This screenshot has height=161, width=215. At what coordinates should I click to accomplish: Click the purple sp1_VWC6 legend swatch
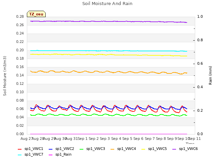point(174,149)
